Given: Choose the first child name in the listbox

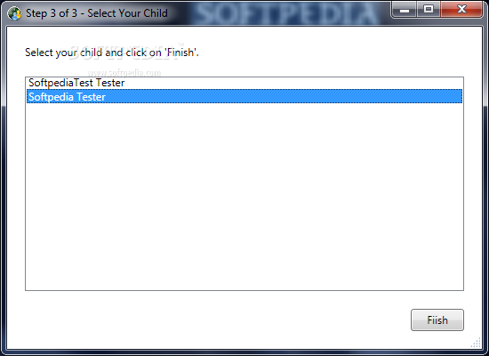Looking at the screenshot, I should (x=76, y=83).
